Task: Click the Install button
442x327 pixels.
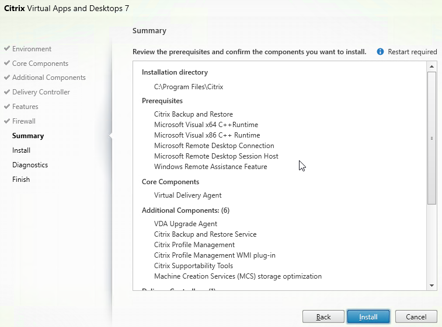Action: (368, 317)
